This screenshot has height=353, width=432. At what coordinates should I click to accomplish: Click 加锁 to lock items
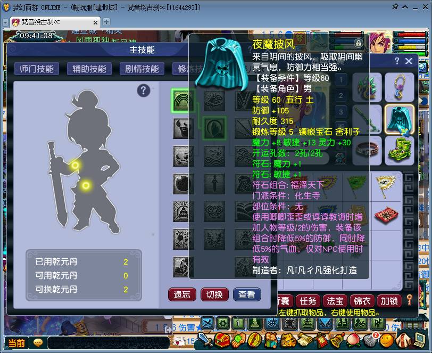[x=389, y=301]
